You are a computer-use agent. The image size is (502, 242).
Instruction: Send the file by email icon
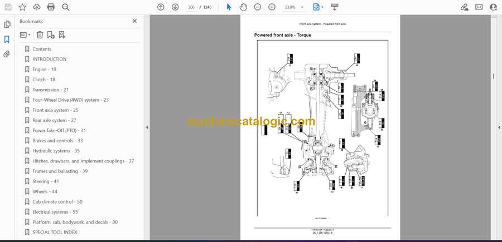tap(479, 7)
